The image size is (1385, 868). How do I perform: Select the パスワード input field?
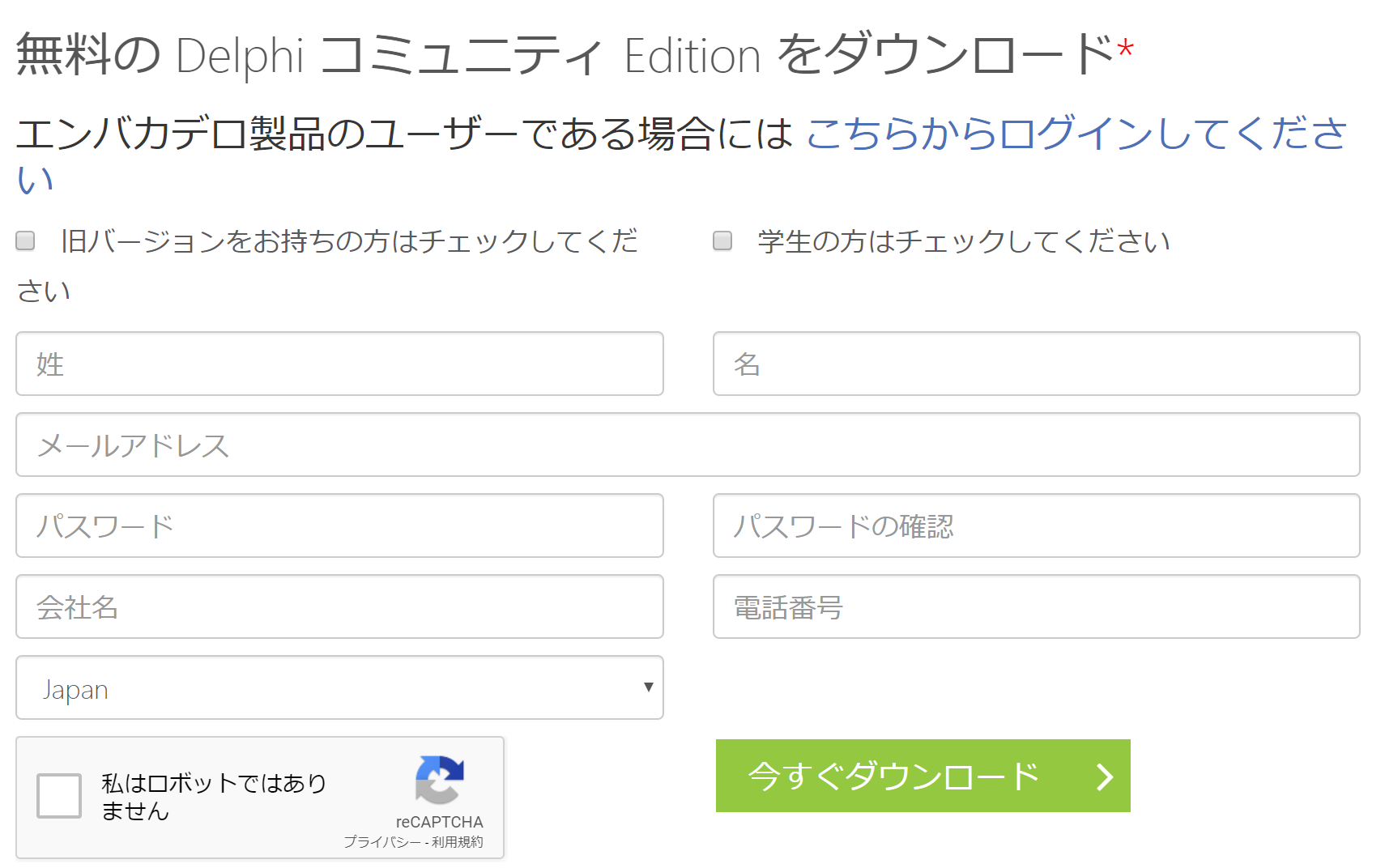(x=339, y=525)
